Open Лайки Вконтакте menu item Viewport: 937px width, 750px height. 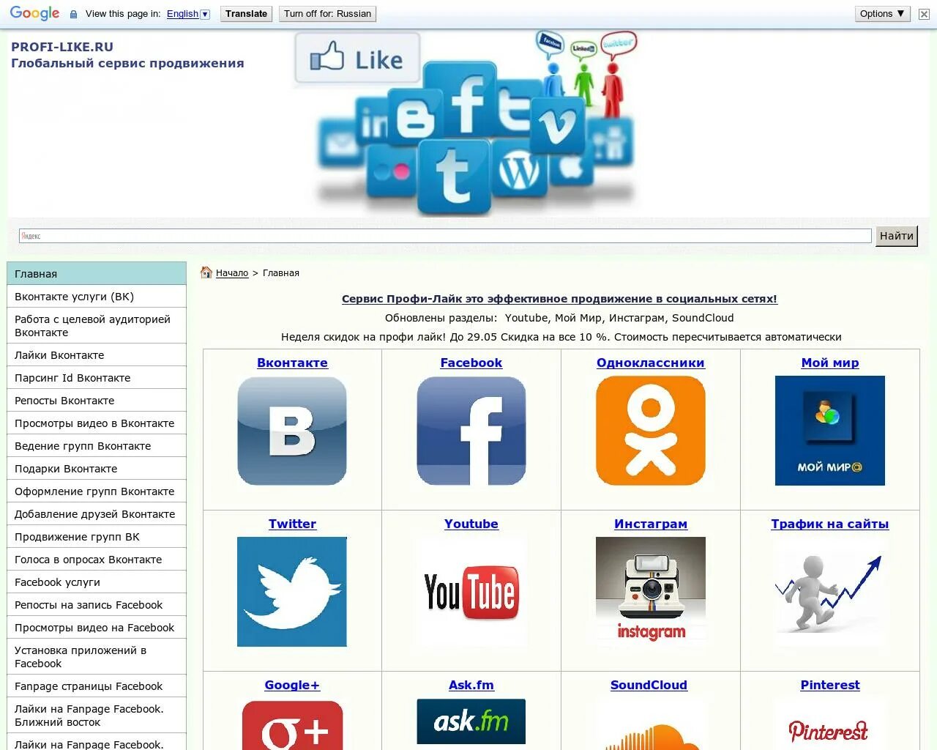pos(97,355)
